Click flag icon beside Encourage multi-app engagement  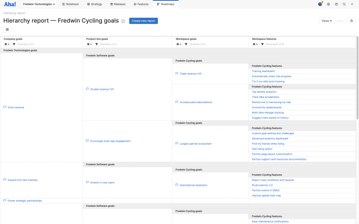[x=87, y=141]
